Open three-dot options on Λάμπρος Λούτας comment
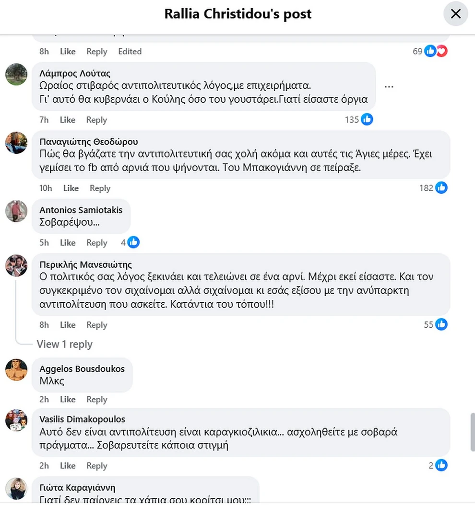This screenshot has height=505, width=475. click(x=389, y=87)
